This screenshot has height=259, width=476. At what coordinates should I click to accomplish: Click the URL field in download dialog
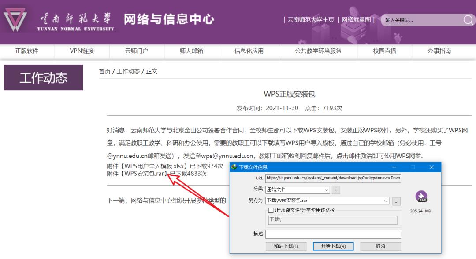[x=333, y=178]
